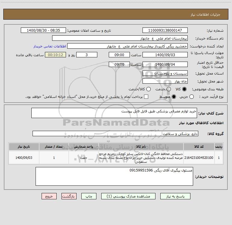Click the need date cell 1400/09/03

pyautogui.click(x=24, y=158)
